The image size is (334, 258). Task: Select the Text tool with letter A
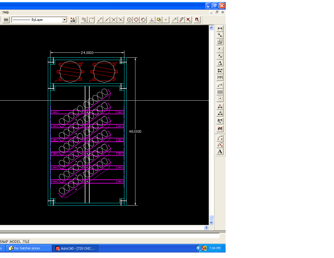coord(220,152)
